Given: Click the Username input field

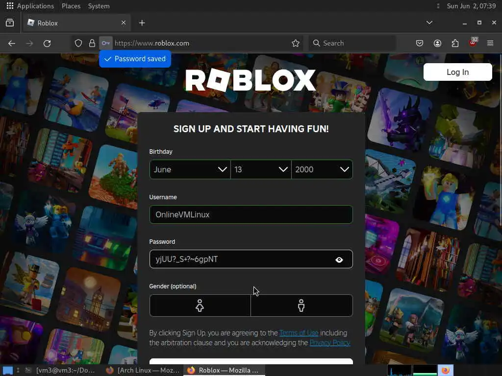Looking at the screenshot, I should (251, 214).
